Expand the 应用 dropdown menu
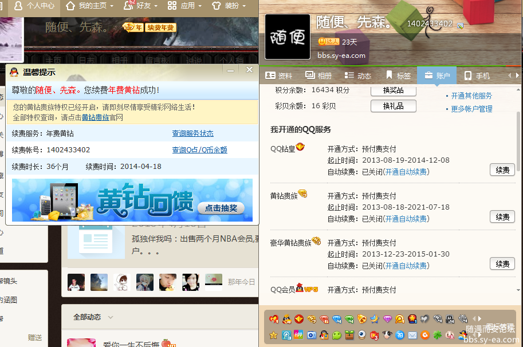523x347 pixels. pyautogui.click(x=200, y=6)
